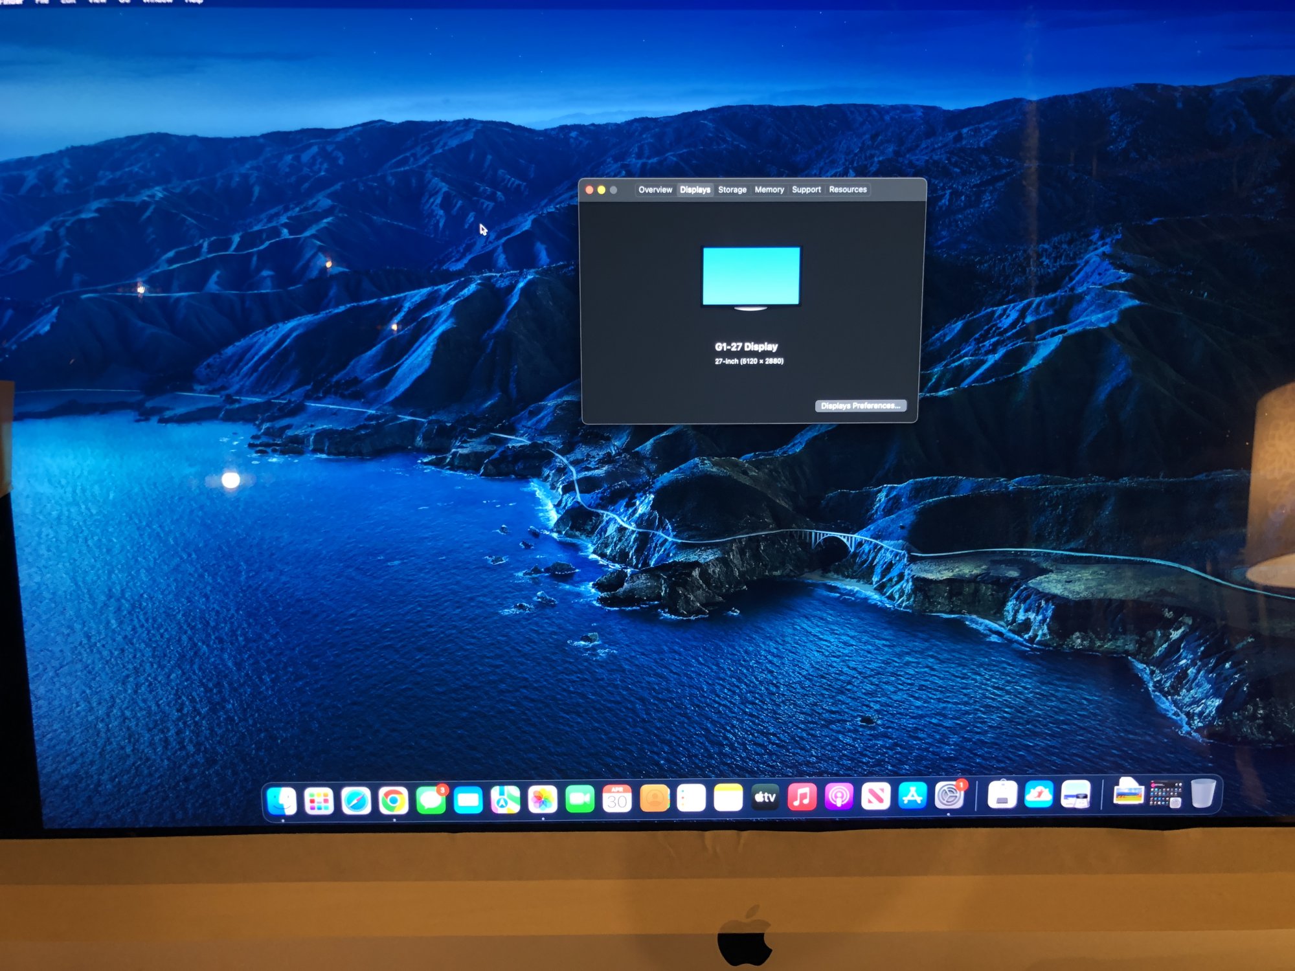
Task: Open Messages app with notification badge
Action: [431, 800]
